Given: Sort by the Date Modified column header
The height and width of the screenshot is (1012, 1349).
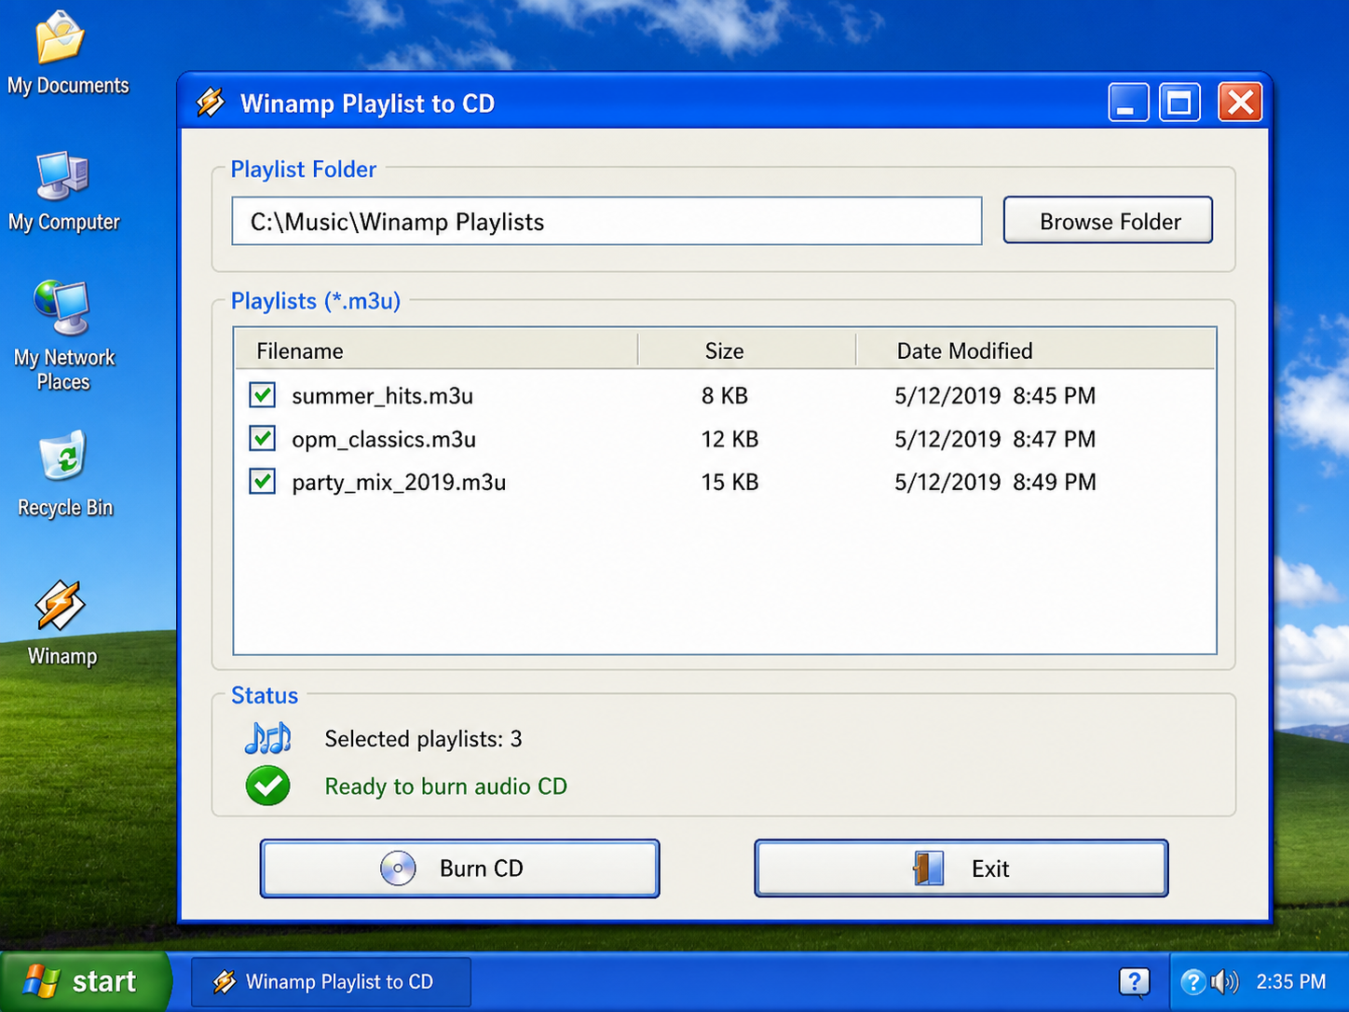Looking at the screenshot, I should (1035, 350).
